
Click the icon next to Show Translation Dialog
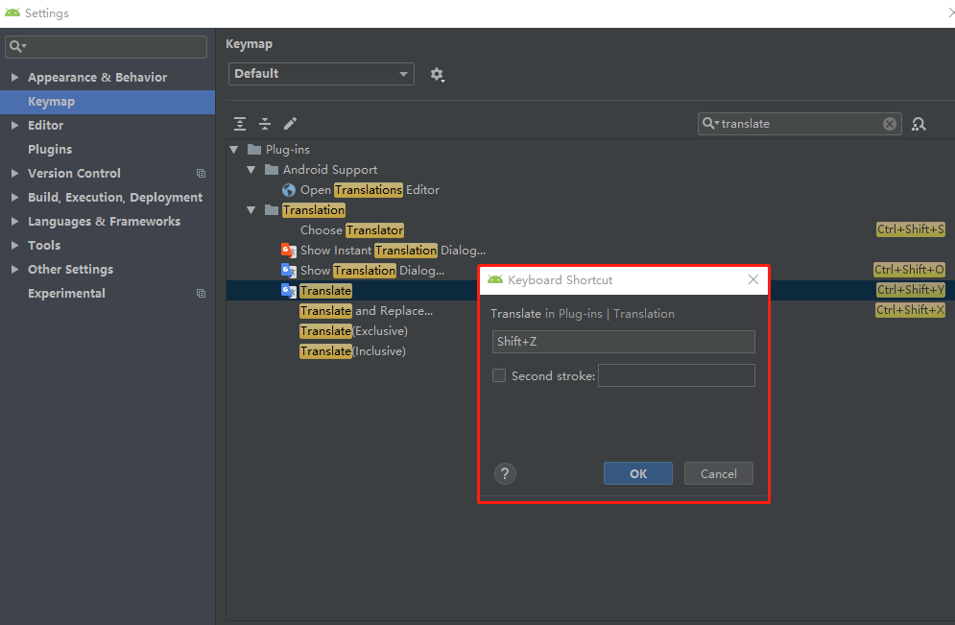click(289, 271)
